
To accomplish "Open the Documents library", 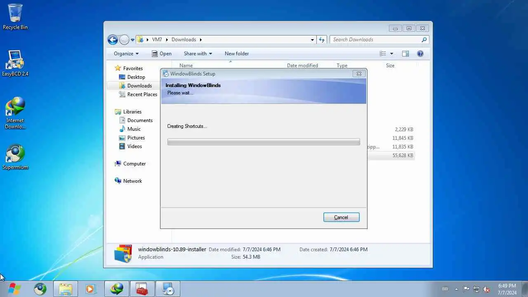I will [140, 120].
